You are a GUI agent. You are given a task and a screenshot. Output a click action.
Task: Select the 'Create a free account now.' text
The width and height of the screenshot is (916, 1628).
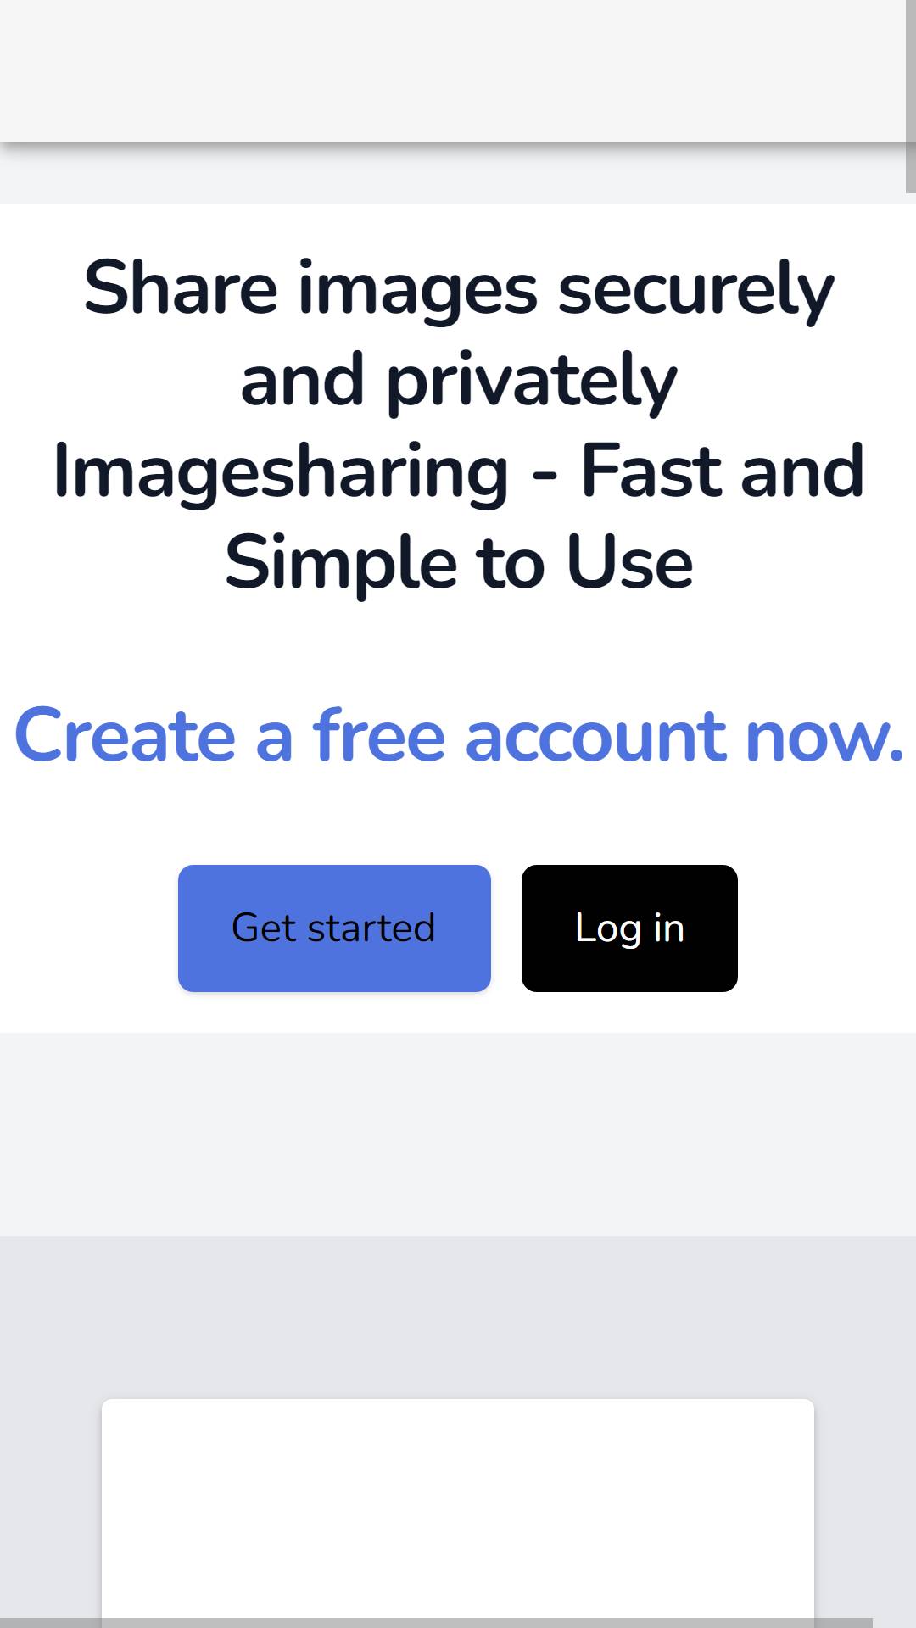click(459, 736)
